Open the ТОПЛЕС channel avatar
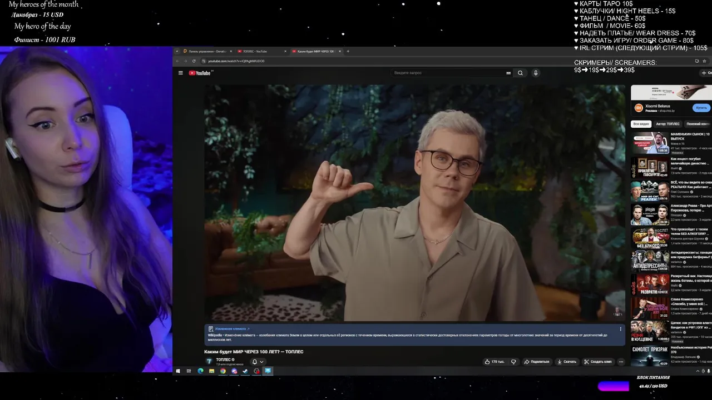Image resolution: width=712 pixels, height=400 pixels. pyautogui.click(x=209, y=361)
